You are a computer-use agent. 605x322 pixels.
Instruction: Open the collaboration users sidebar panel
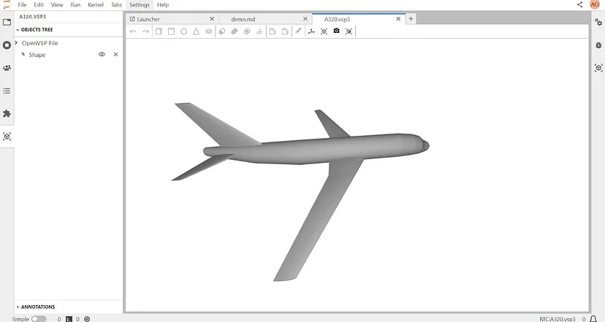tap(7, 68)
